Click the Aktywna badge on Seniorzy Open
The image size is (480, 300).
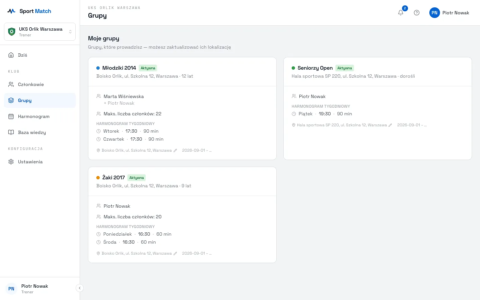344,68
